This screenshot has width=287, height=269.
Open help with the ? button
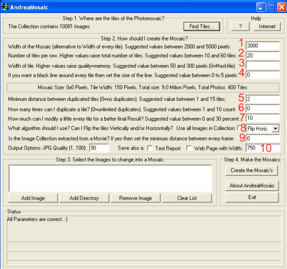pos(240,27)
